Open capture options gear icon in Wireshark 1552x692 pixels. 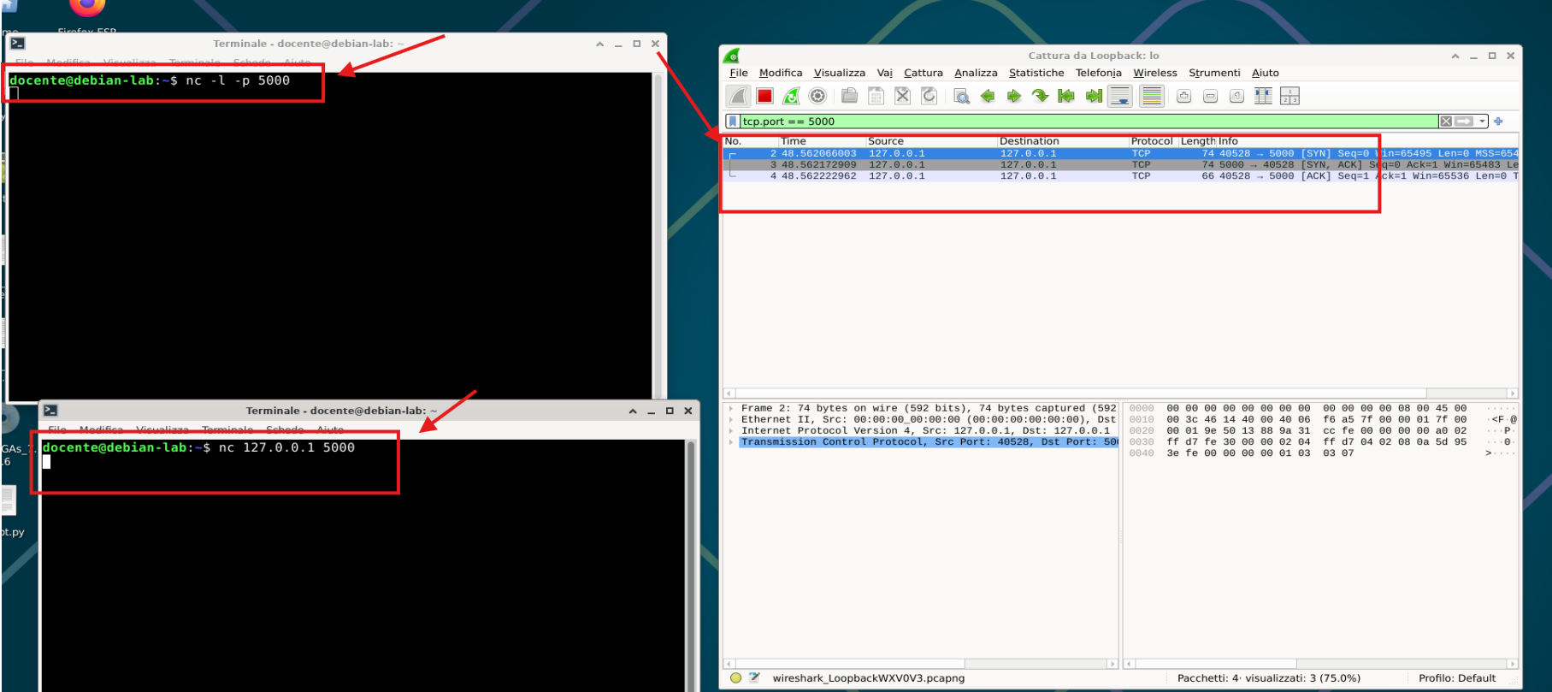point(817,97)
